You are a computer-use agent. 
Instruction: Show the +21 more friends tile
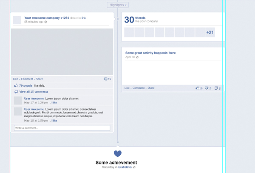pos(210,32)
